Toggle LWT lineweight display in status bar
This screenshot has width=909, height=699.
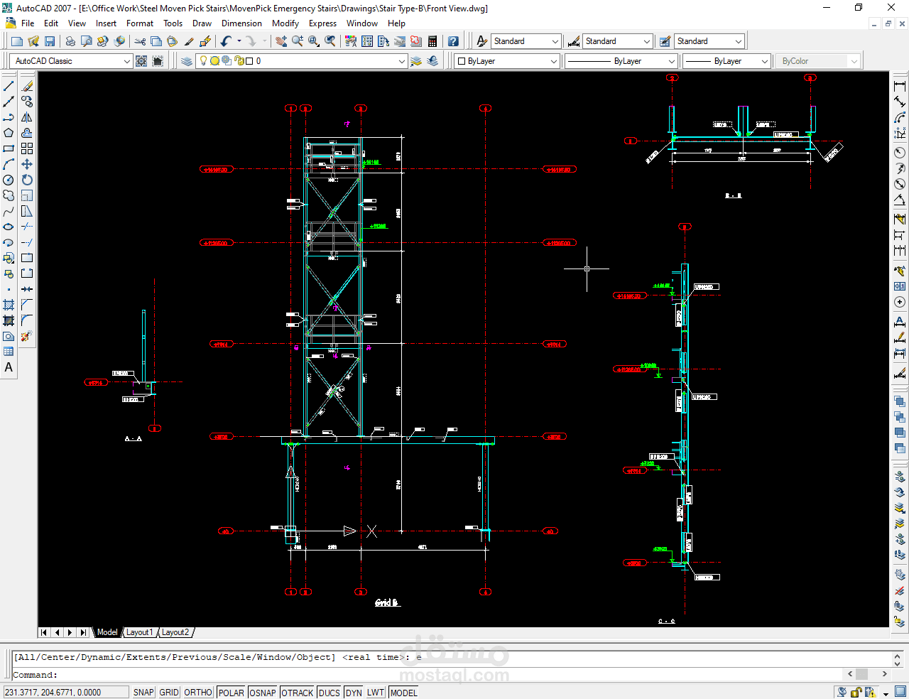pyautogui.click(x=376, y=693)
